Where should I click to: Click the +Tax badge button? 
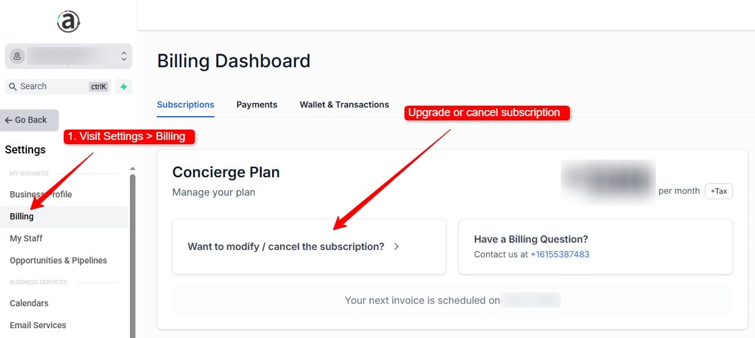[x=719, y=191]
